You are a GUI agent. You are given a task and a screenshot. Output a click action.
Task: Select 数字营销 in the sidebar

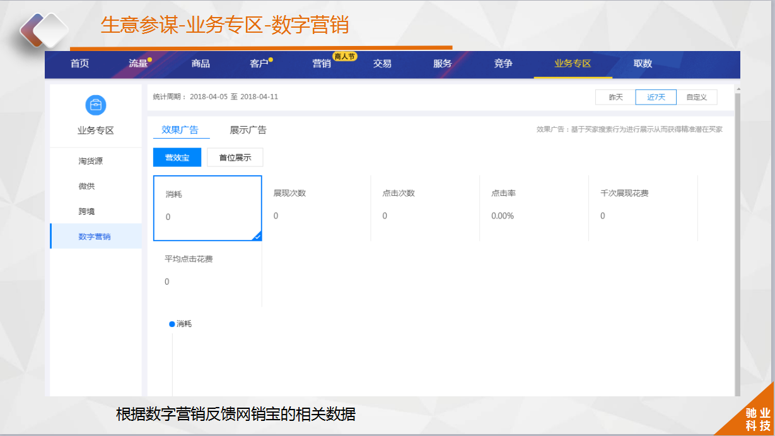coord(96,236)
